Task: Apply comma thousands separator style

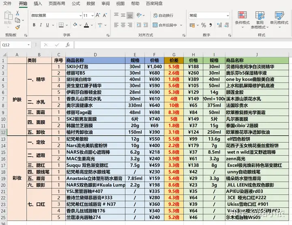Action: pyautogui.click(x=210, y=25)
